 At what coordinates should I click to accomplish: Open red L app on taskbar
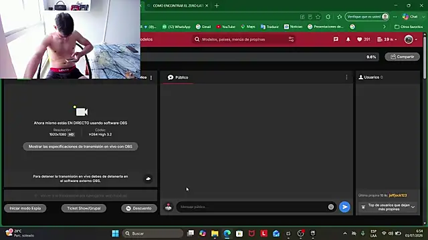(263, 233)
